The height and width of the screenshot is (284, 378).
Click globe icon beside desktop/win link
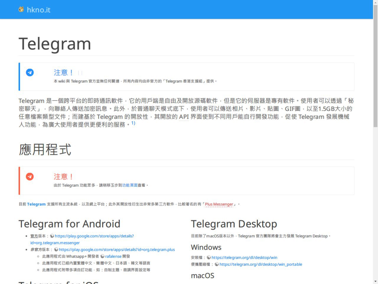click(209, 258)
